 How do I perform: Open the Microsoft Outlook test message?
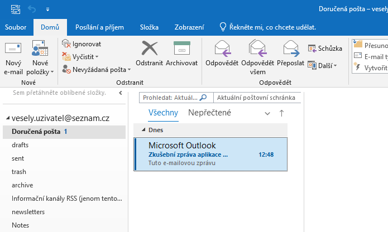[210, 154]
